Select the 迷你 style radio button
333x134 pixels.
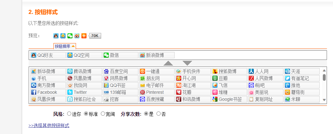coord(69,114)
